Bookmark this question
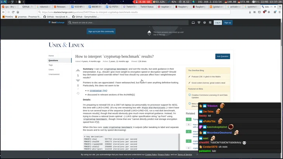Viewport: 283px width, 159px height. point(78,86)
